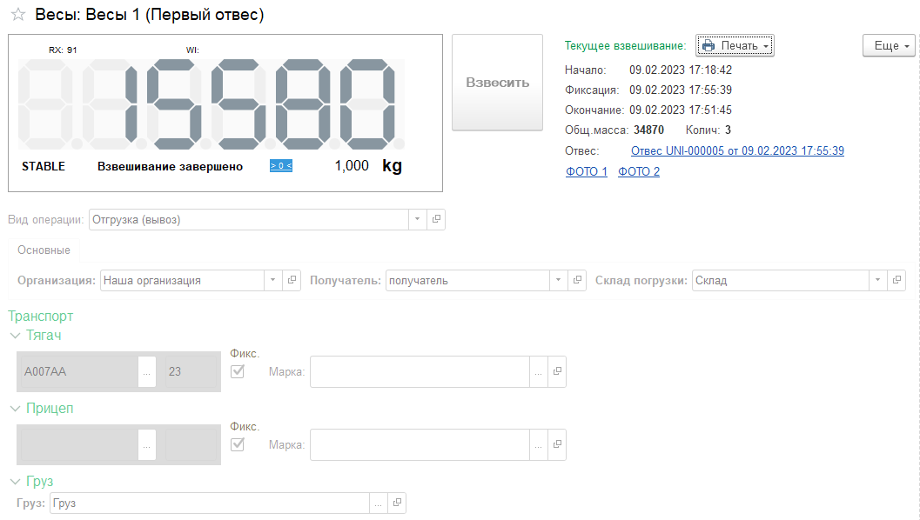Open Прицеп Марка record via open icon
Viewport: 920px width, 520px height.
[557, 445]
